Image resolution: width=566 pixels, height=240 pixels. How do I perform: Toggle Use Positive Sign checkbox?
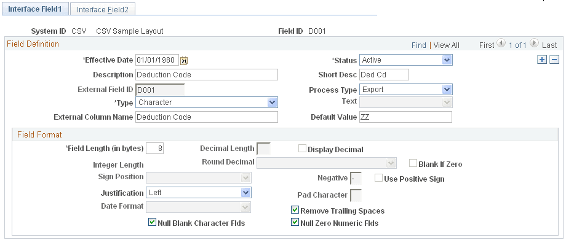378,178
